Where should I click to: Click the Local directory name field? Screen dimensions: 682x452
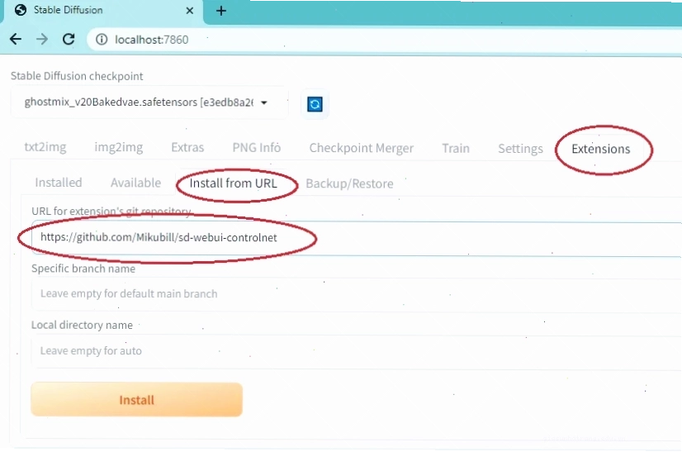pos(357,351)
